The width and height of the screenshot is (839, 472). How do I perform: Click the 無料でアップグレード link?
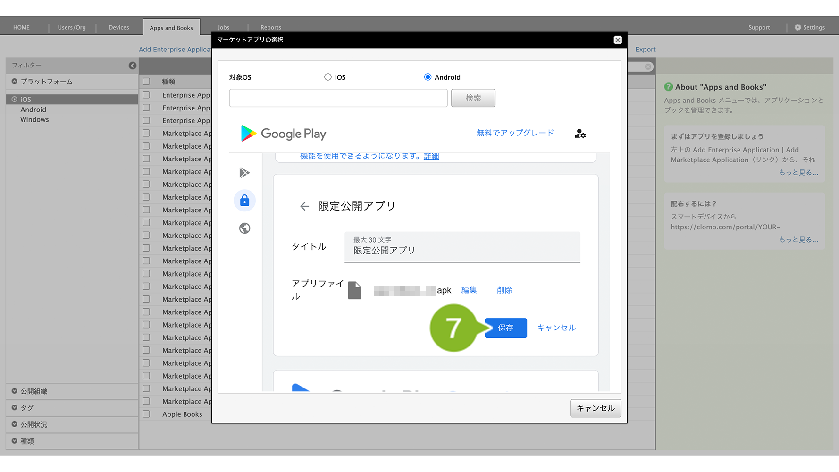(515, 133)
